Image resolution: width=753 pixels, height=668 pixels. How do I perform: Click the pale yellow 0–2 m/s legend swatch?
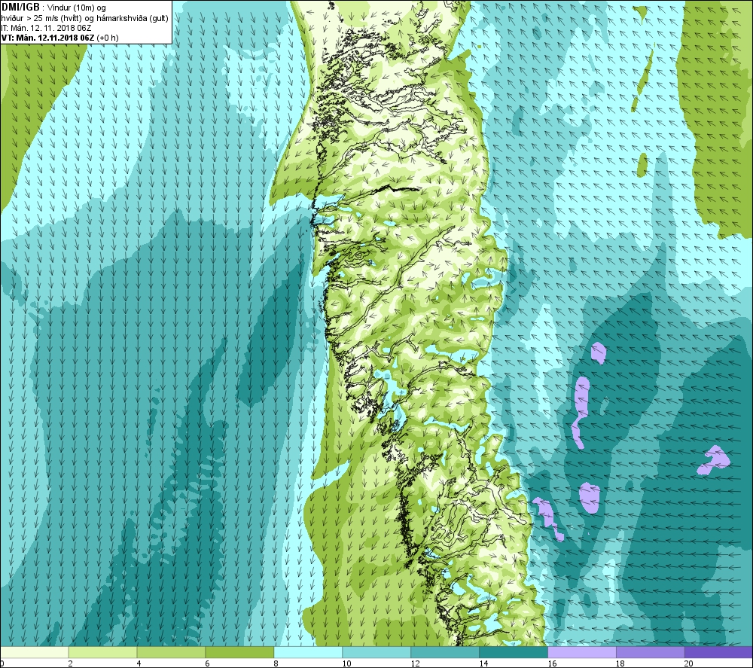click(34, 652)
